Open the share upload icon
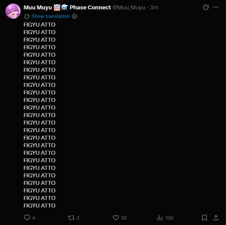226x225 pixels. [216, 218]
